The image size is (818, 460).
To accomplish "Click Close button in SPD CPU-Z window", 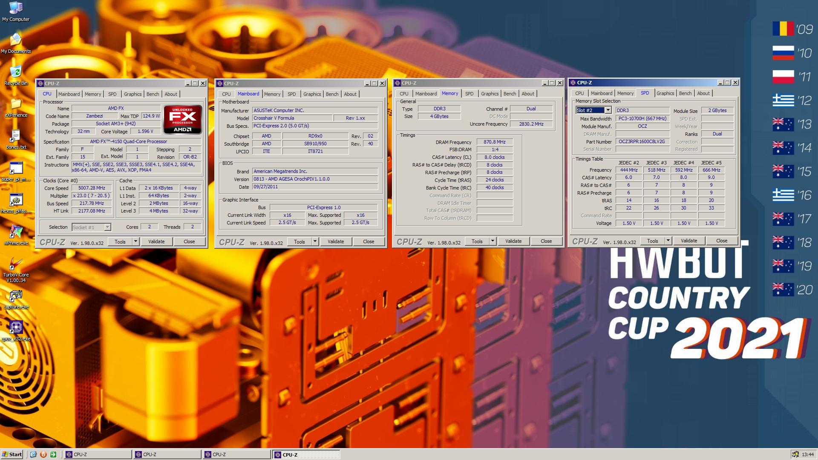I will 722,241.
